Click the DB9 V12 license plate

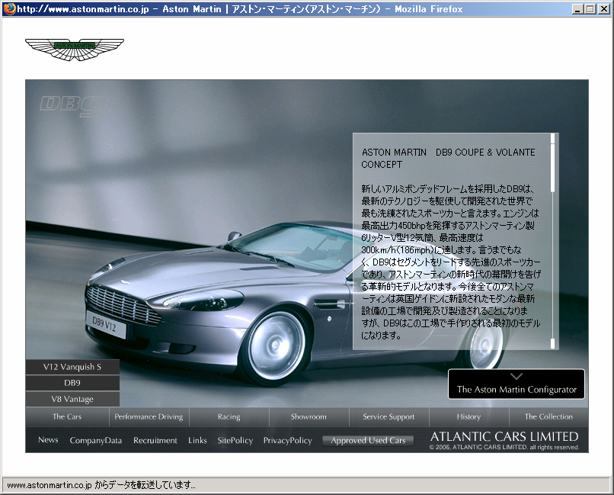click(105, 325)
